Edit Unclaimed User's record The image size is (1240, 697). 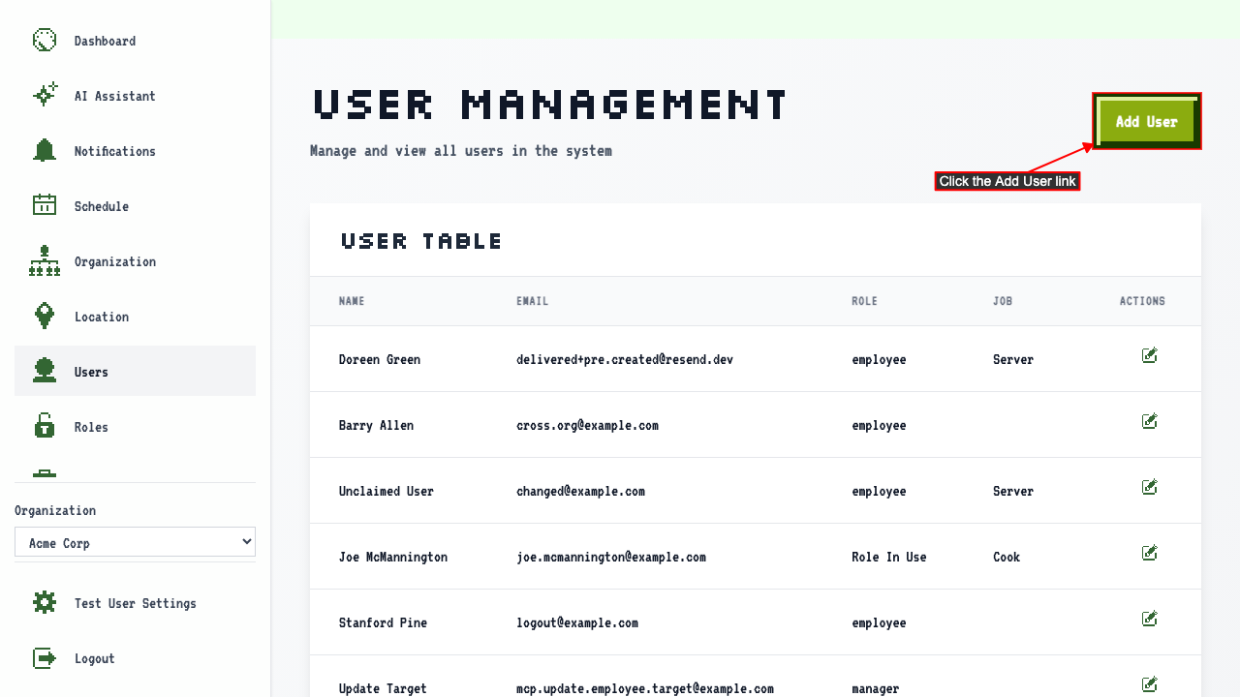[x=1150, y=488]
